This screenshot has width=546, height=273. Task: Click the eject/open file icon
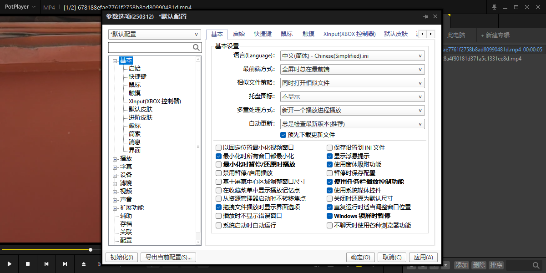[x=84, y=264]
